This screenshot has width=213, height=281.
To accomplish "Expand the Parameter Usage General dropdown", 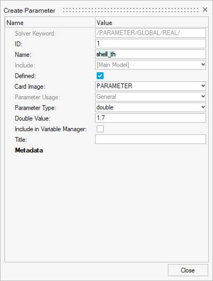I will tap(150, 97).
